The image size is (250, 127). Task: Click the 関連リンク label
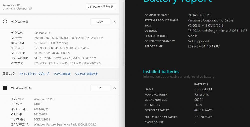pyautogui.click(x=9, y=74)
